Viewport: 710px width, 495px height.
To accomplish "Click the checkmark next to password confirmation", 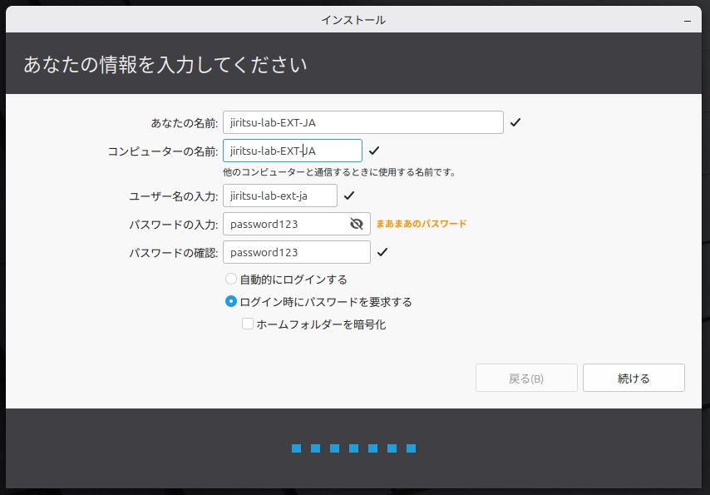I will (382, 251).
